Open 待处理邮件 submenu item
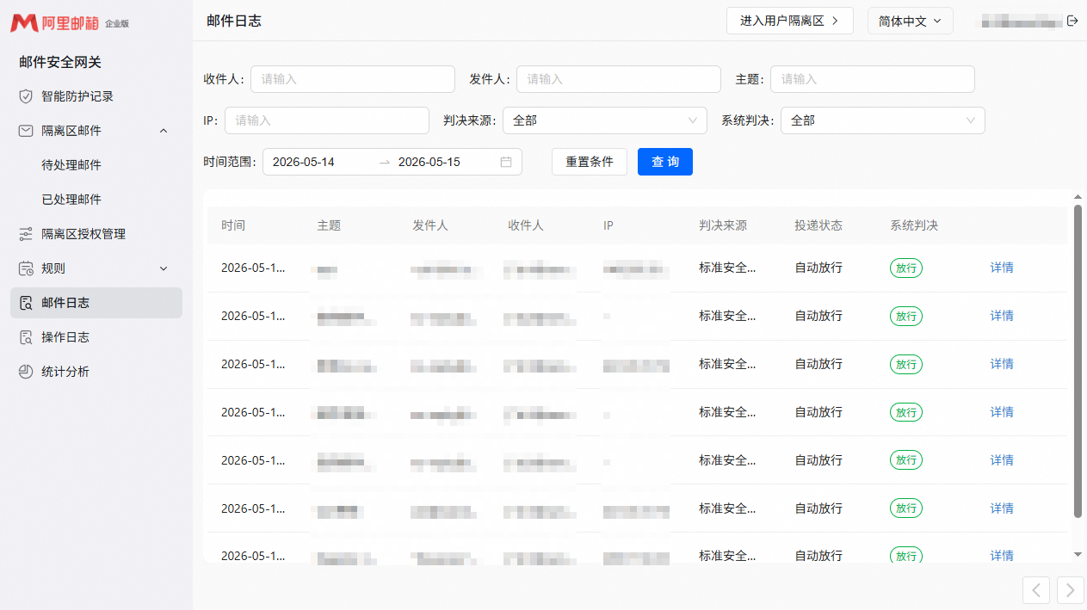 (x=96, y=165)
